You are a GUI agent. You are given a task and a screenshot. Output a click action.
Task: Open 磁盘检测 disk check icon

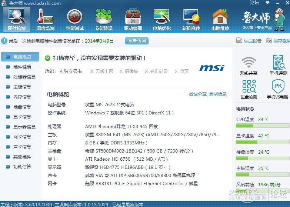249,89
